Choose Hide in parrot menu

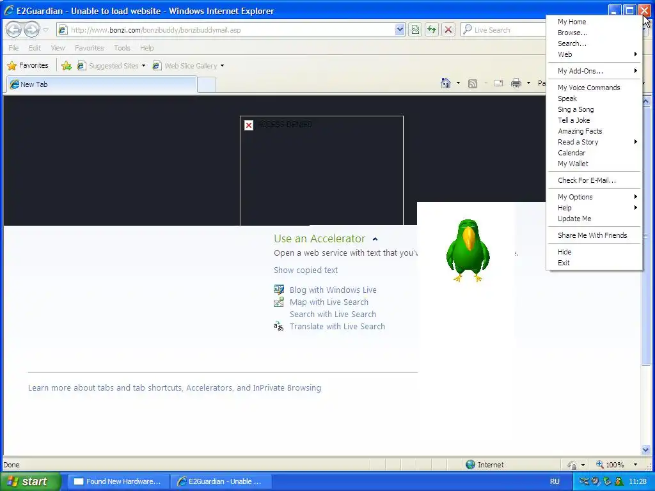pos(594,252)
